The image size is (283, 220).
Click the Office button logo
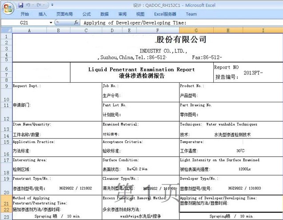pyautogui.click(x=7, y=8)
